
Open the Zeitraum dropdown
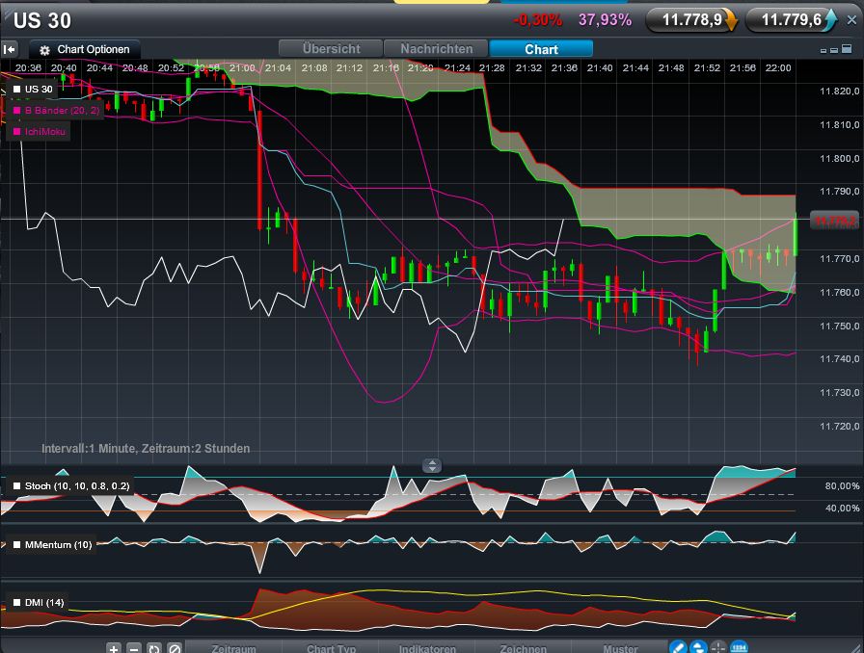[x=233, y=648]
